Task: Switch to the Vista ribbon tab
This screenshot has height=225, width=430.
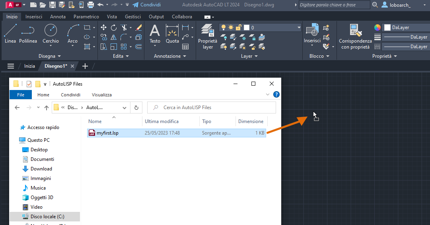Action: pyautogui.click(x=112, y=17)
